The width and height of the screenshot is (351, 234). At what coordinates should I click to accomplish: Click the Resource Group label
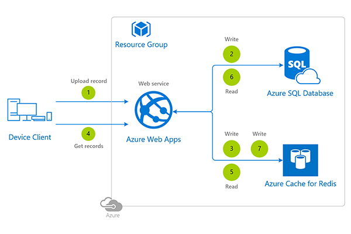click(x=141, y=44)
